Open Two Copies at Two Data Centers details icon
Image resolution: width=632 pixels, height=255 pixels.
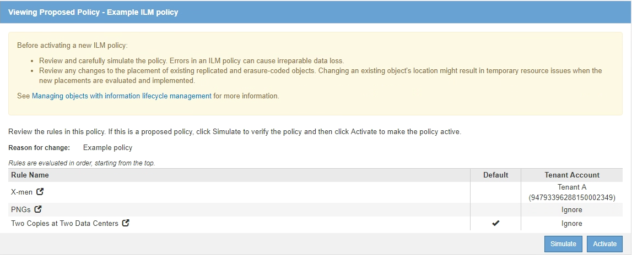tap(126, 223)
